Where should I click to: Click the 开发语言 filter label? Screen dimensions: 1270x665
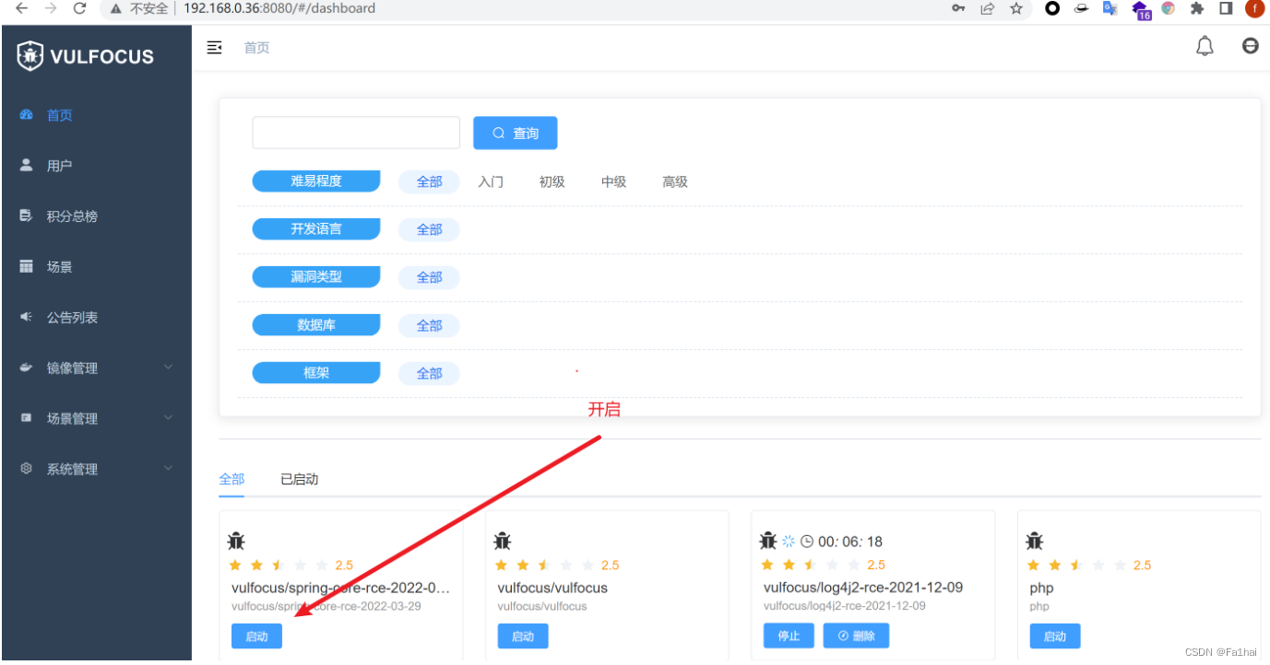tap(316, 229)
